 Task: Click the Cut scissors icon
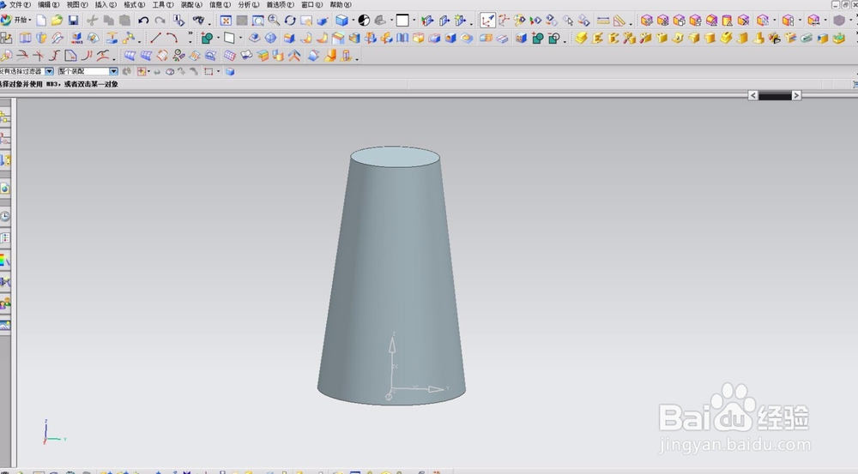pos(93,21)
